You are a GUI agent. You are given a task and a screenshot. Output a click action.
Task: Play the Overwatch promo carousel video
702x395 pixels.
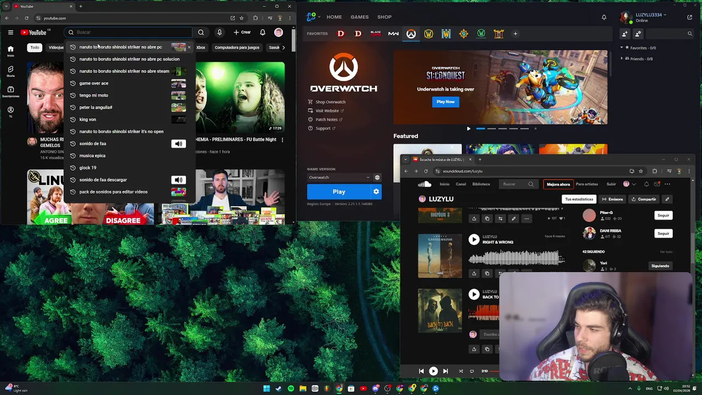[x=468, y=128]
